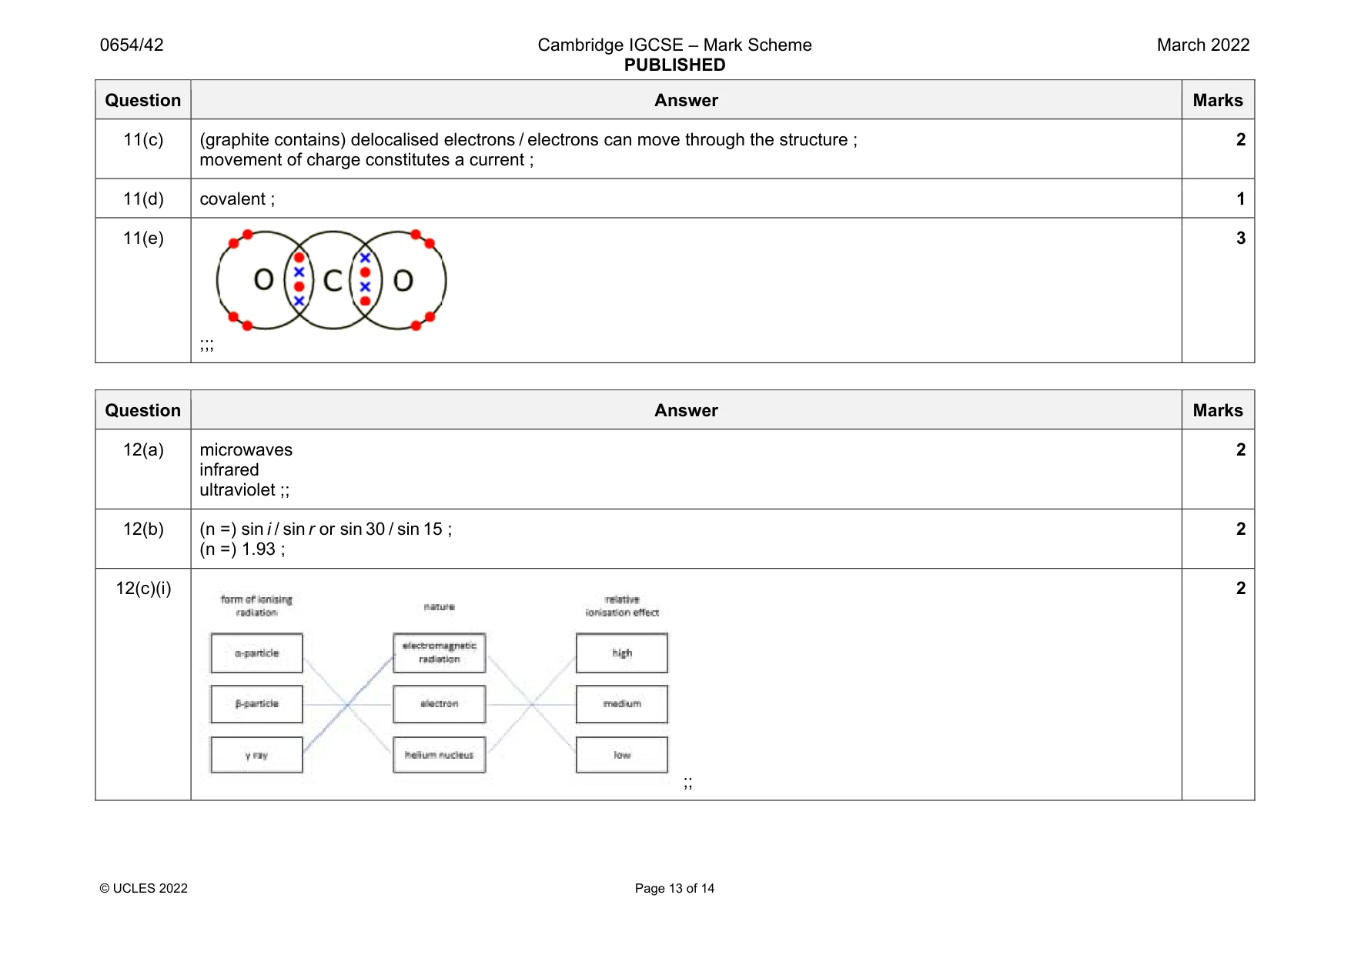The height and width of the screenshot is (955, 1351).
Task: Click the marks value '1' for 11(d)
Action: click(x=1241, y=199)
